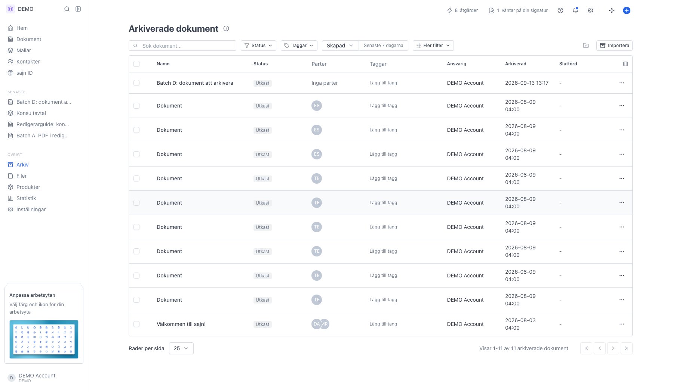Open Statistik in sidebar
This screenshot has width=673, height=392.
point(26,198)
